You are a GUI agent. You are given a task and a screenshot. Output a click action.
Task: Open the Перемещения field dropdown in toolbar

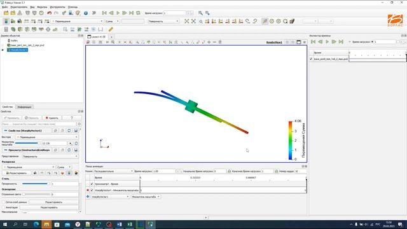coord(77,21)
